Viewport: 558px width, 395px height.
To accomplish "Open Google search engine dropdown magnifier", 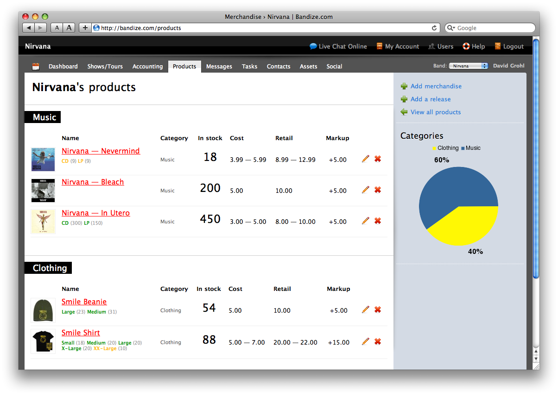I will (x=451, y=28).
